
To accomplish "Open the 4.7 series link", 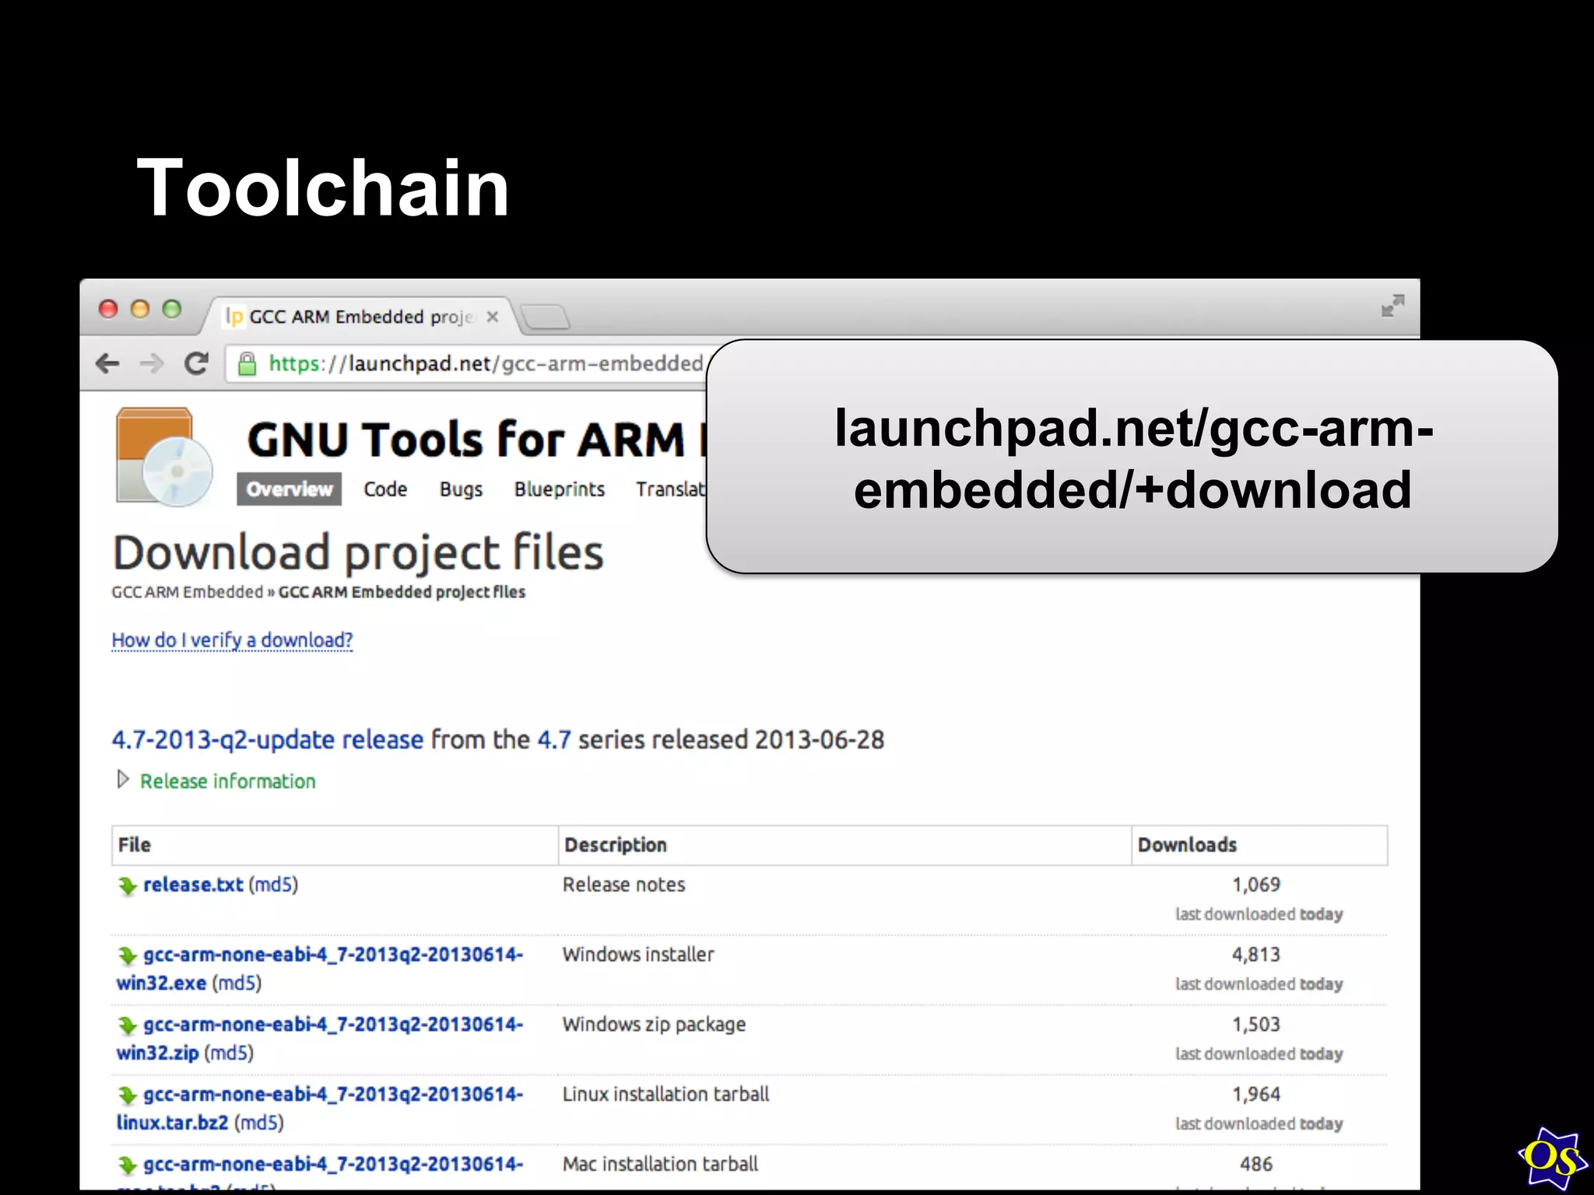I will [x=554, y=739].
